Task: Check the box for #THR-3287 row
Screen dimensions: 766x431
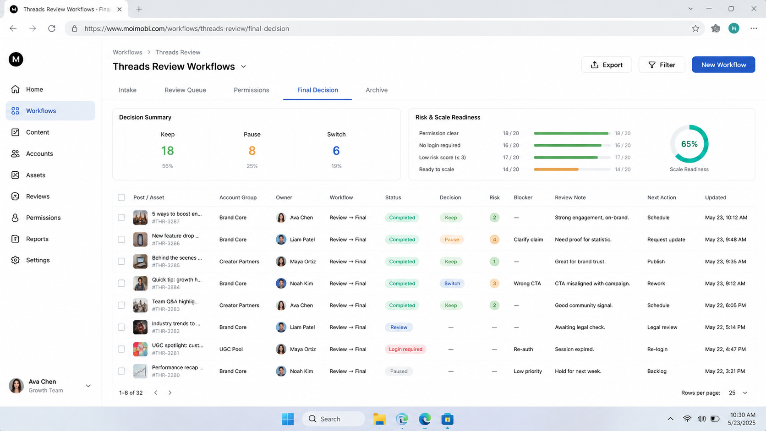Action: tap(121, 218)
